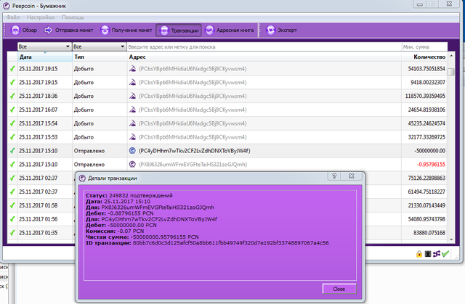Expand the date range Все dropdown
This screenshot has height=304, width=465.
(44, 46)
